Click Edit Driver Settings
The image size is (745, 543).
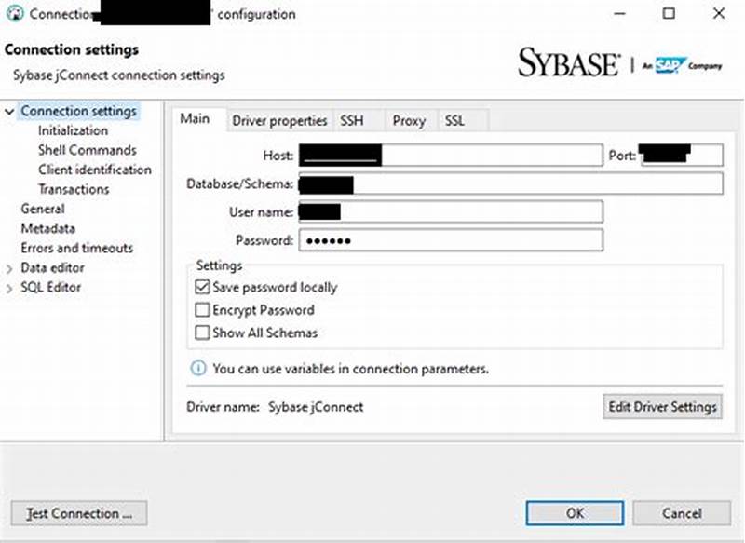[x=662, y=407]
